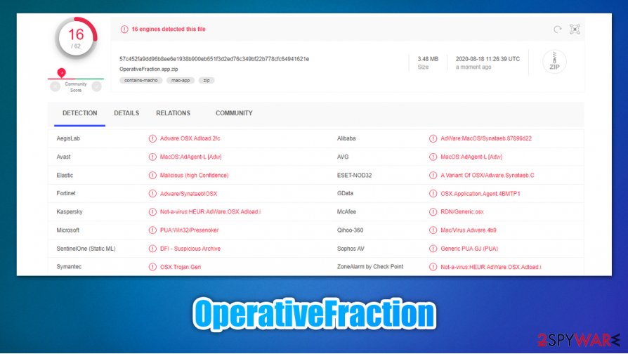The image size is (628, 354).
Task: Click the mac-app tag
Action: 181,81
